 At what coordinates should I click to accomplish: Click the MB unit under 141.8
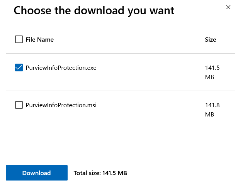[209, 114]
